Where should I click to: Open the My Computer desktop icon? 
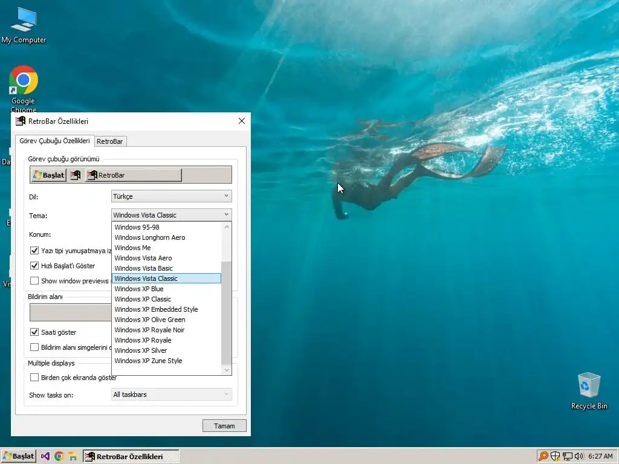24,25
